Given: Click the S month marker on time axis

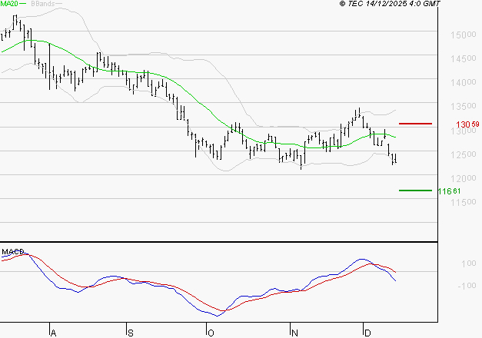Looking at the screenshot, I should (131, 333).
